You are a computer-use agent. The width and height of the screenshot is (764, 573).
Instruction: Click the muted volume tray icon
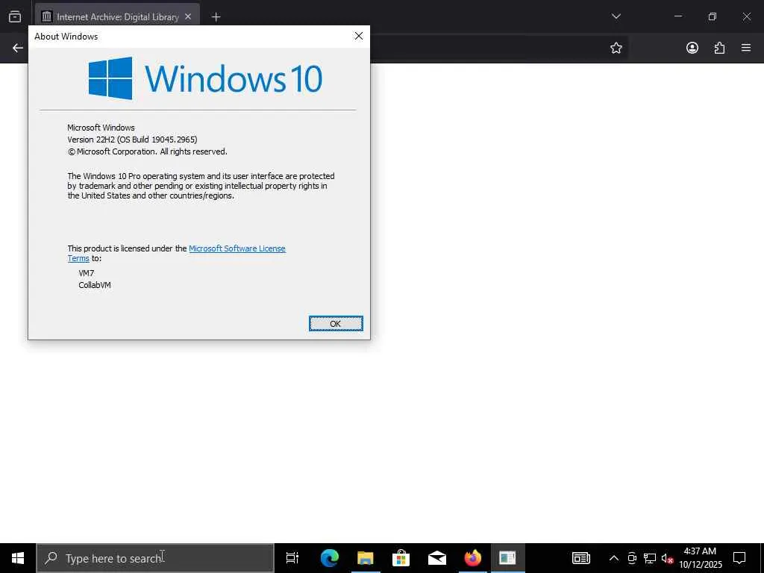[667, 558]
